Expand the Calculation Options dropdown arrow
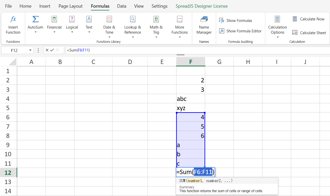The width and height of the screenshot is (330, 196). pos(278,37)
